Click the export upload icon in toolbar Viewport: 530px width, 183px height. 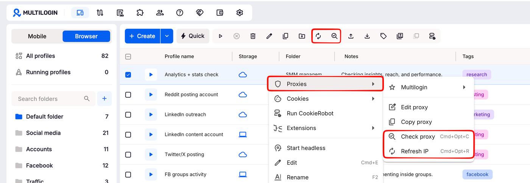coord(351,36)
